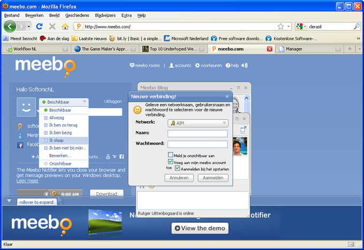The height and width of the screenshot is (250, 364).
Task: Minimize the Meebo Blog window
Action: [231, 88]
